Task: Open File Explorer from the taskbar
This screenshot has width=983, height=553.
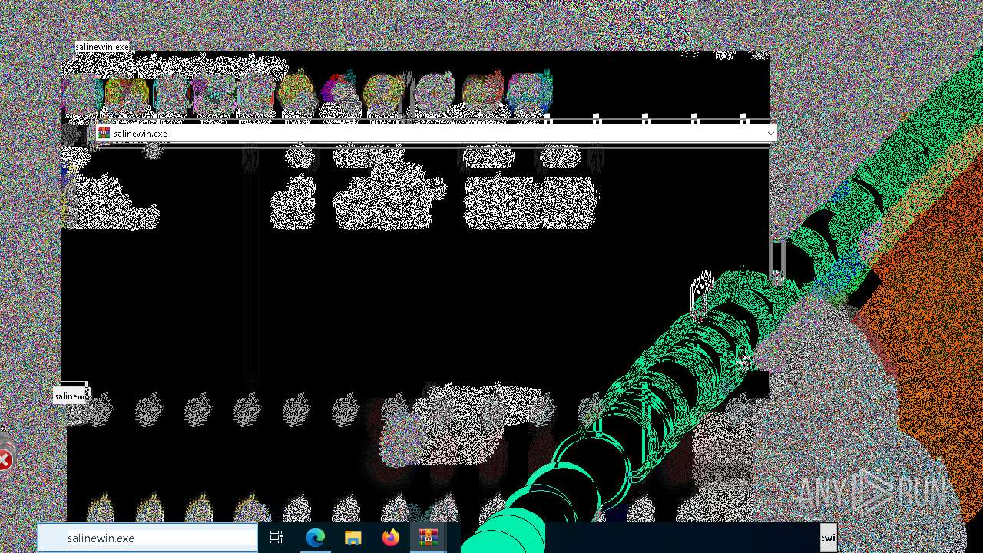Action: tap(352, 538)
